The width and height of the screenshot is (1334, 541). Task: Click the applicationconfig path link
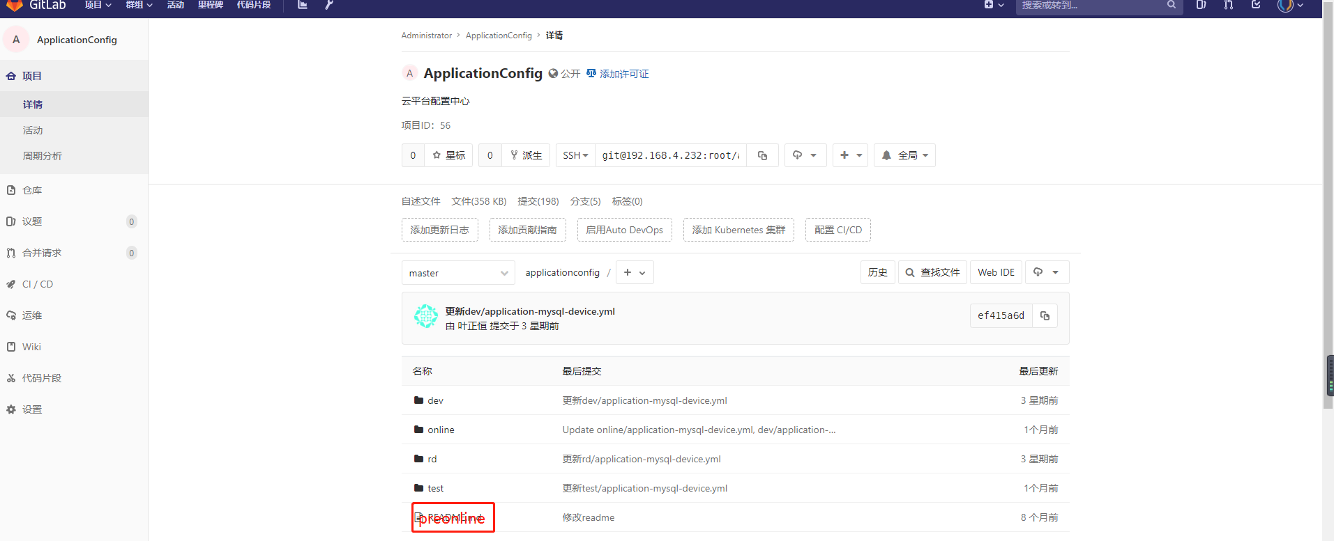(x=563, y=273)
